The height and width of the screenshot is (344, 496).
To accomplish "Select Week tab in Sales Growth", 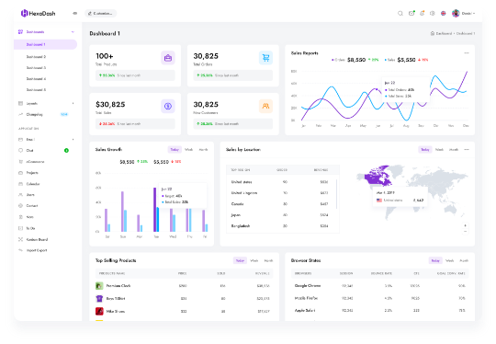I will [189, 150].
